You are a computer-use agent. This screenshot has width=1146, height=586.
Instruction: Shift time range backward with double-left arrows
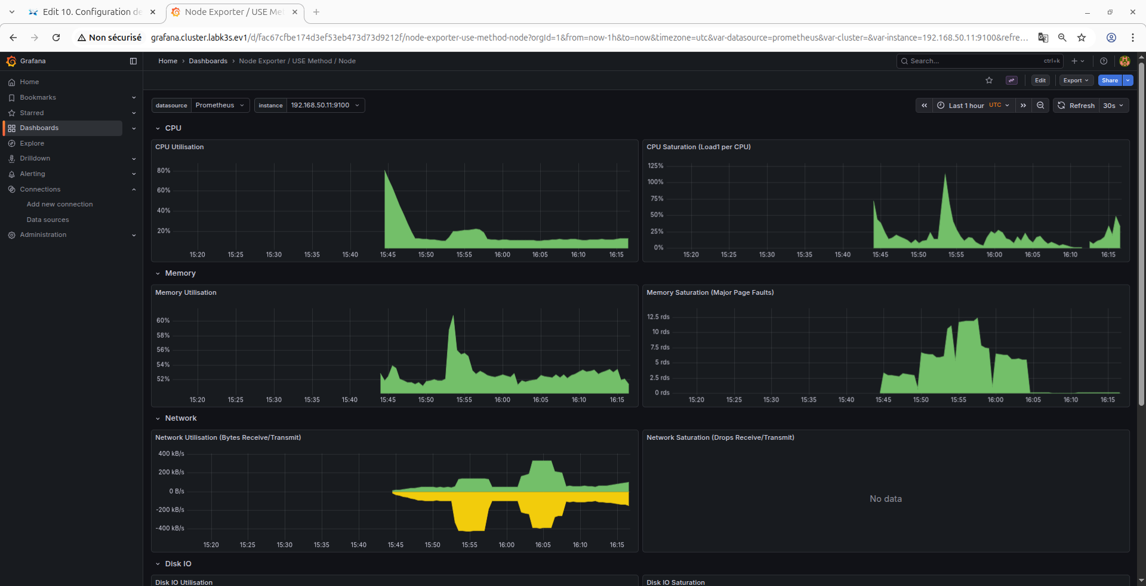point(924,106)
